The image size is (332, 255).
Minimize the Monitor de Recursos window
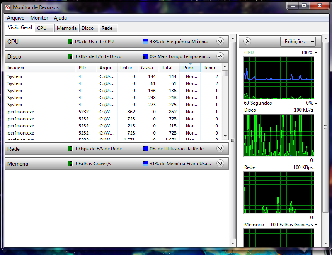click(x=293, y=6)
